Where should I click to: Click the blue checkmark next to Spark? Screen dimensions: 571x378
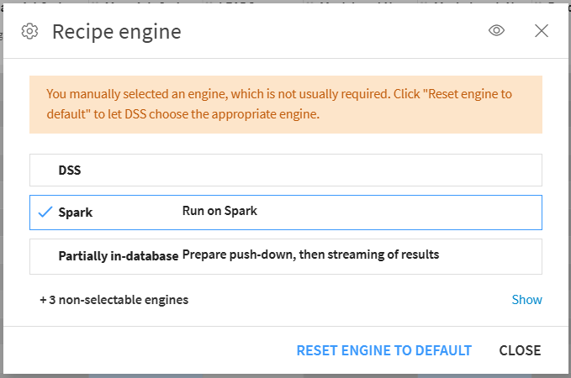click(x=45, y=212)
